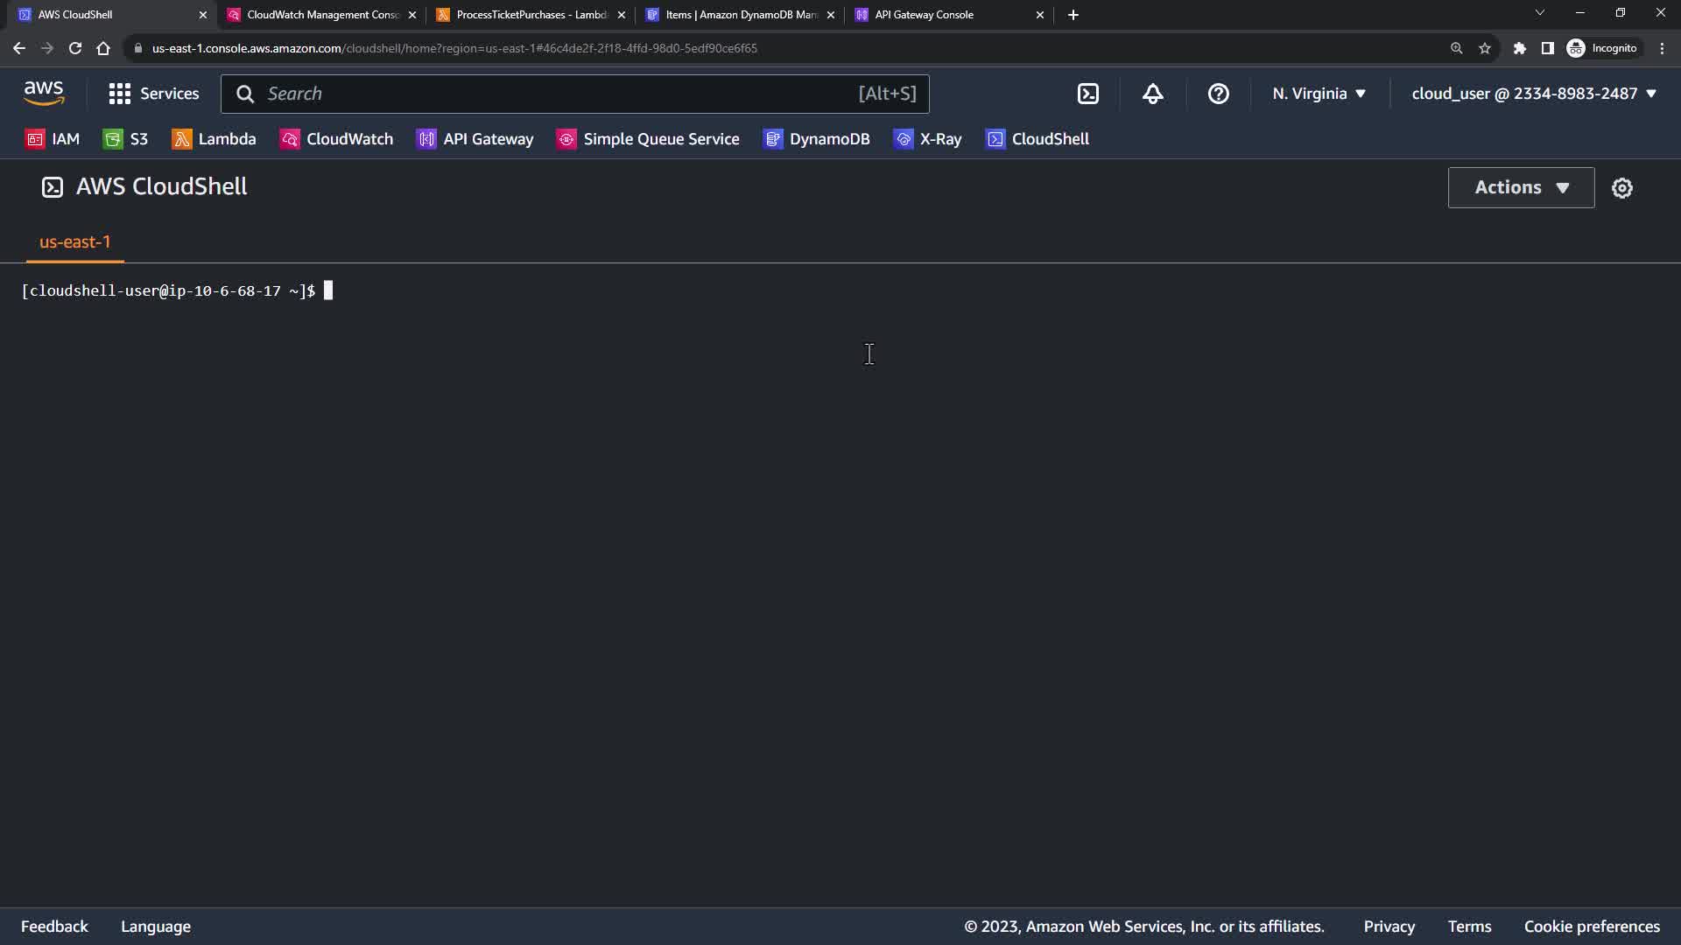Open CloudShell preferences gear icon
The width and height of the screenshot is (1681, 945).
[1621, 188]
